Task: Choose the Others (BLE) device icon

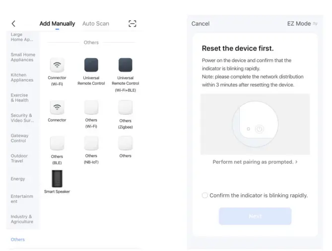Action: [x=57, y=143]
